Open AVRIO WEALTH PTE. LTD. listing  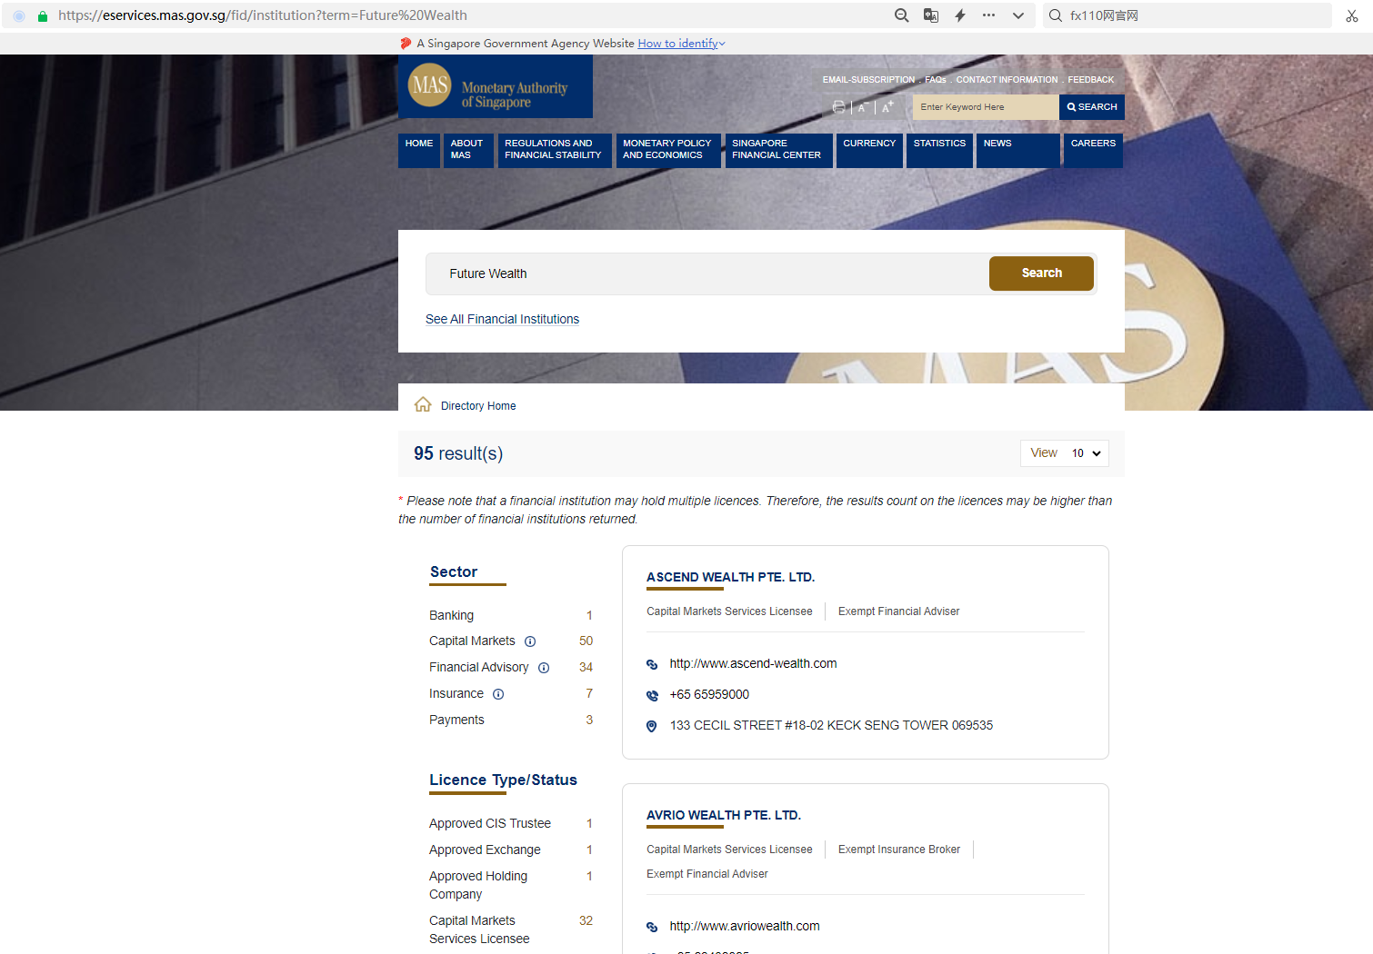click(724, 816)
